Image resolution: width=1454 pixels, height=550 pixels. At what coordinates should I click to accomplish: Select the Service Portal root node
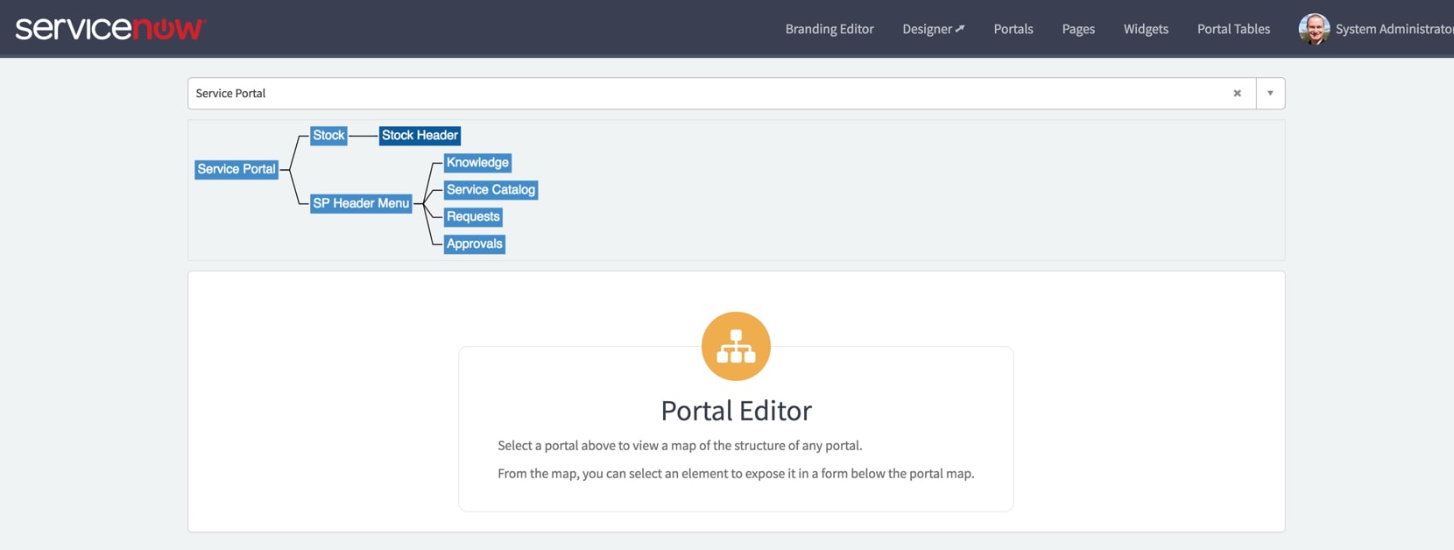coord(236,169)
